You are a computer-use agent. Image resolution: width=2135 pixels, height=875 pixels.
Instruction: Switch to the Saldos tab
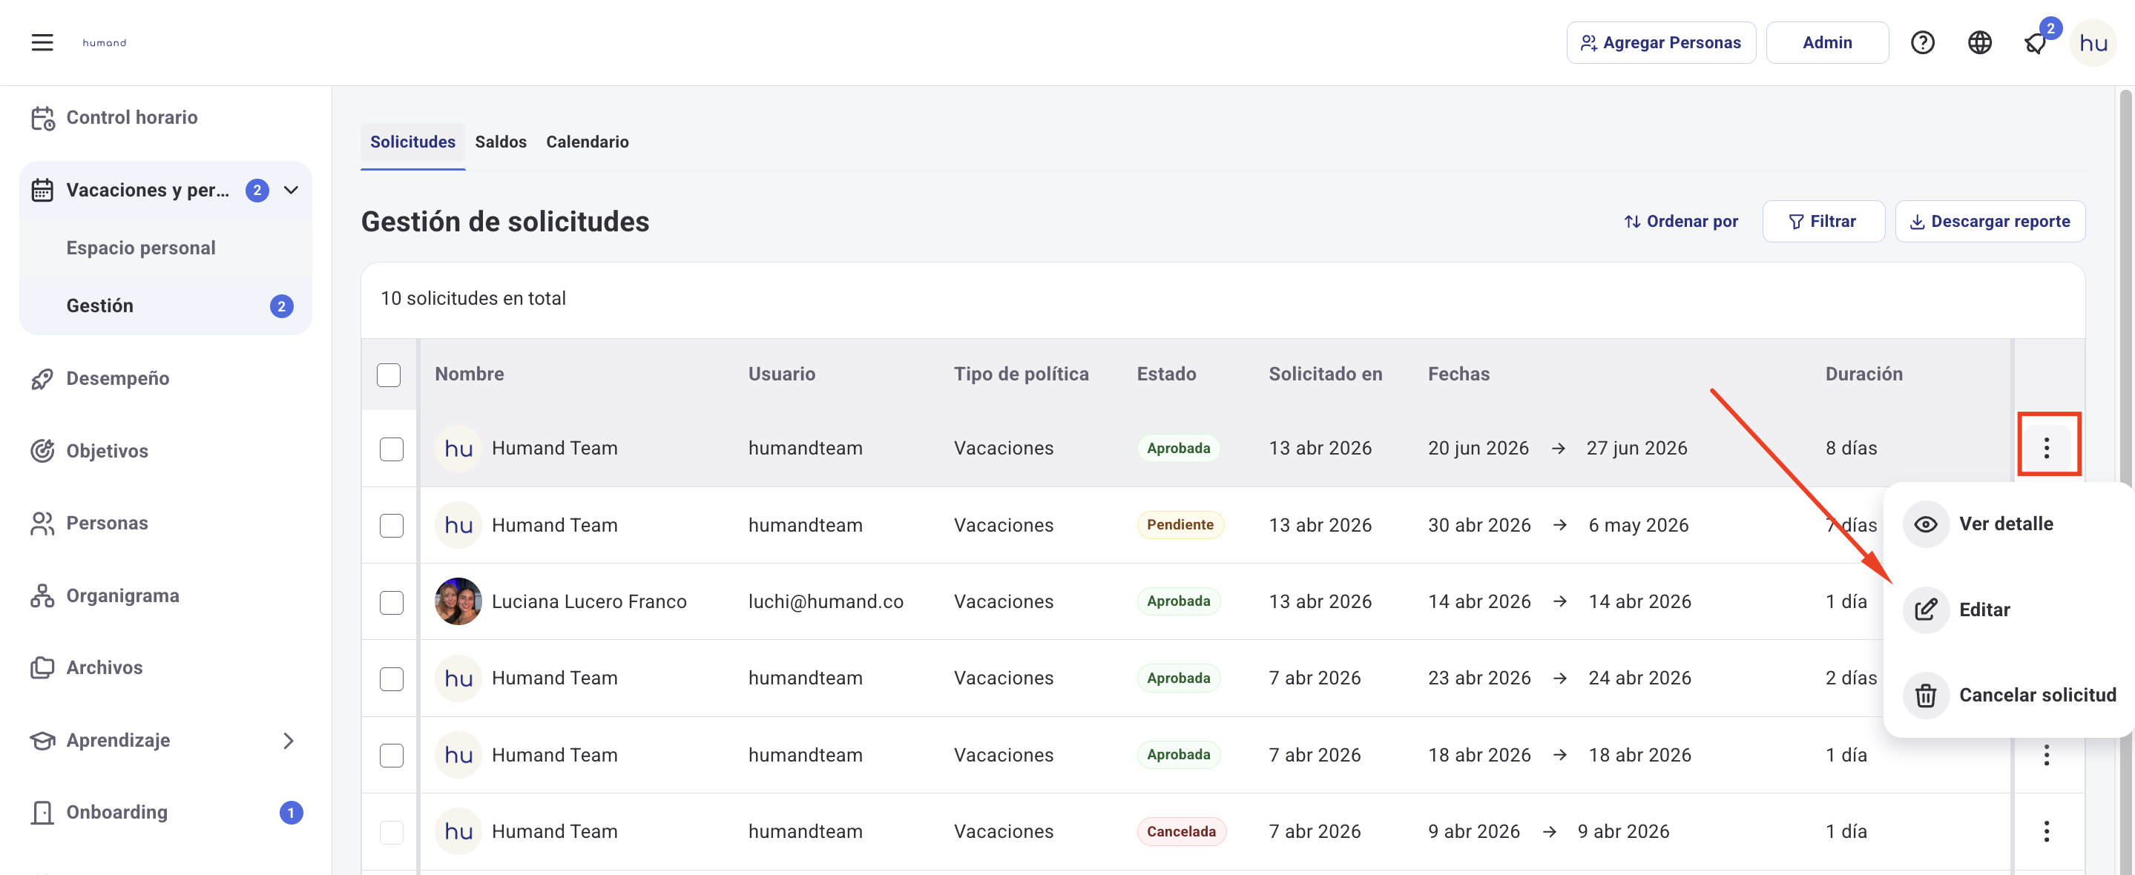(501, 142)
